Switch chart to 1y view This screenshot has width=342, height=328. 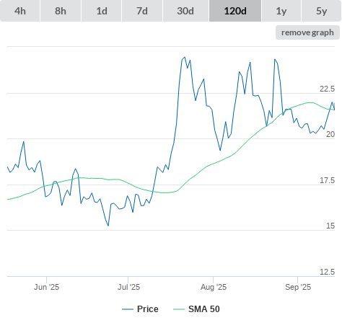click(x=281, y=11)
